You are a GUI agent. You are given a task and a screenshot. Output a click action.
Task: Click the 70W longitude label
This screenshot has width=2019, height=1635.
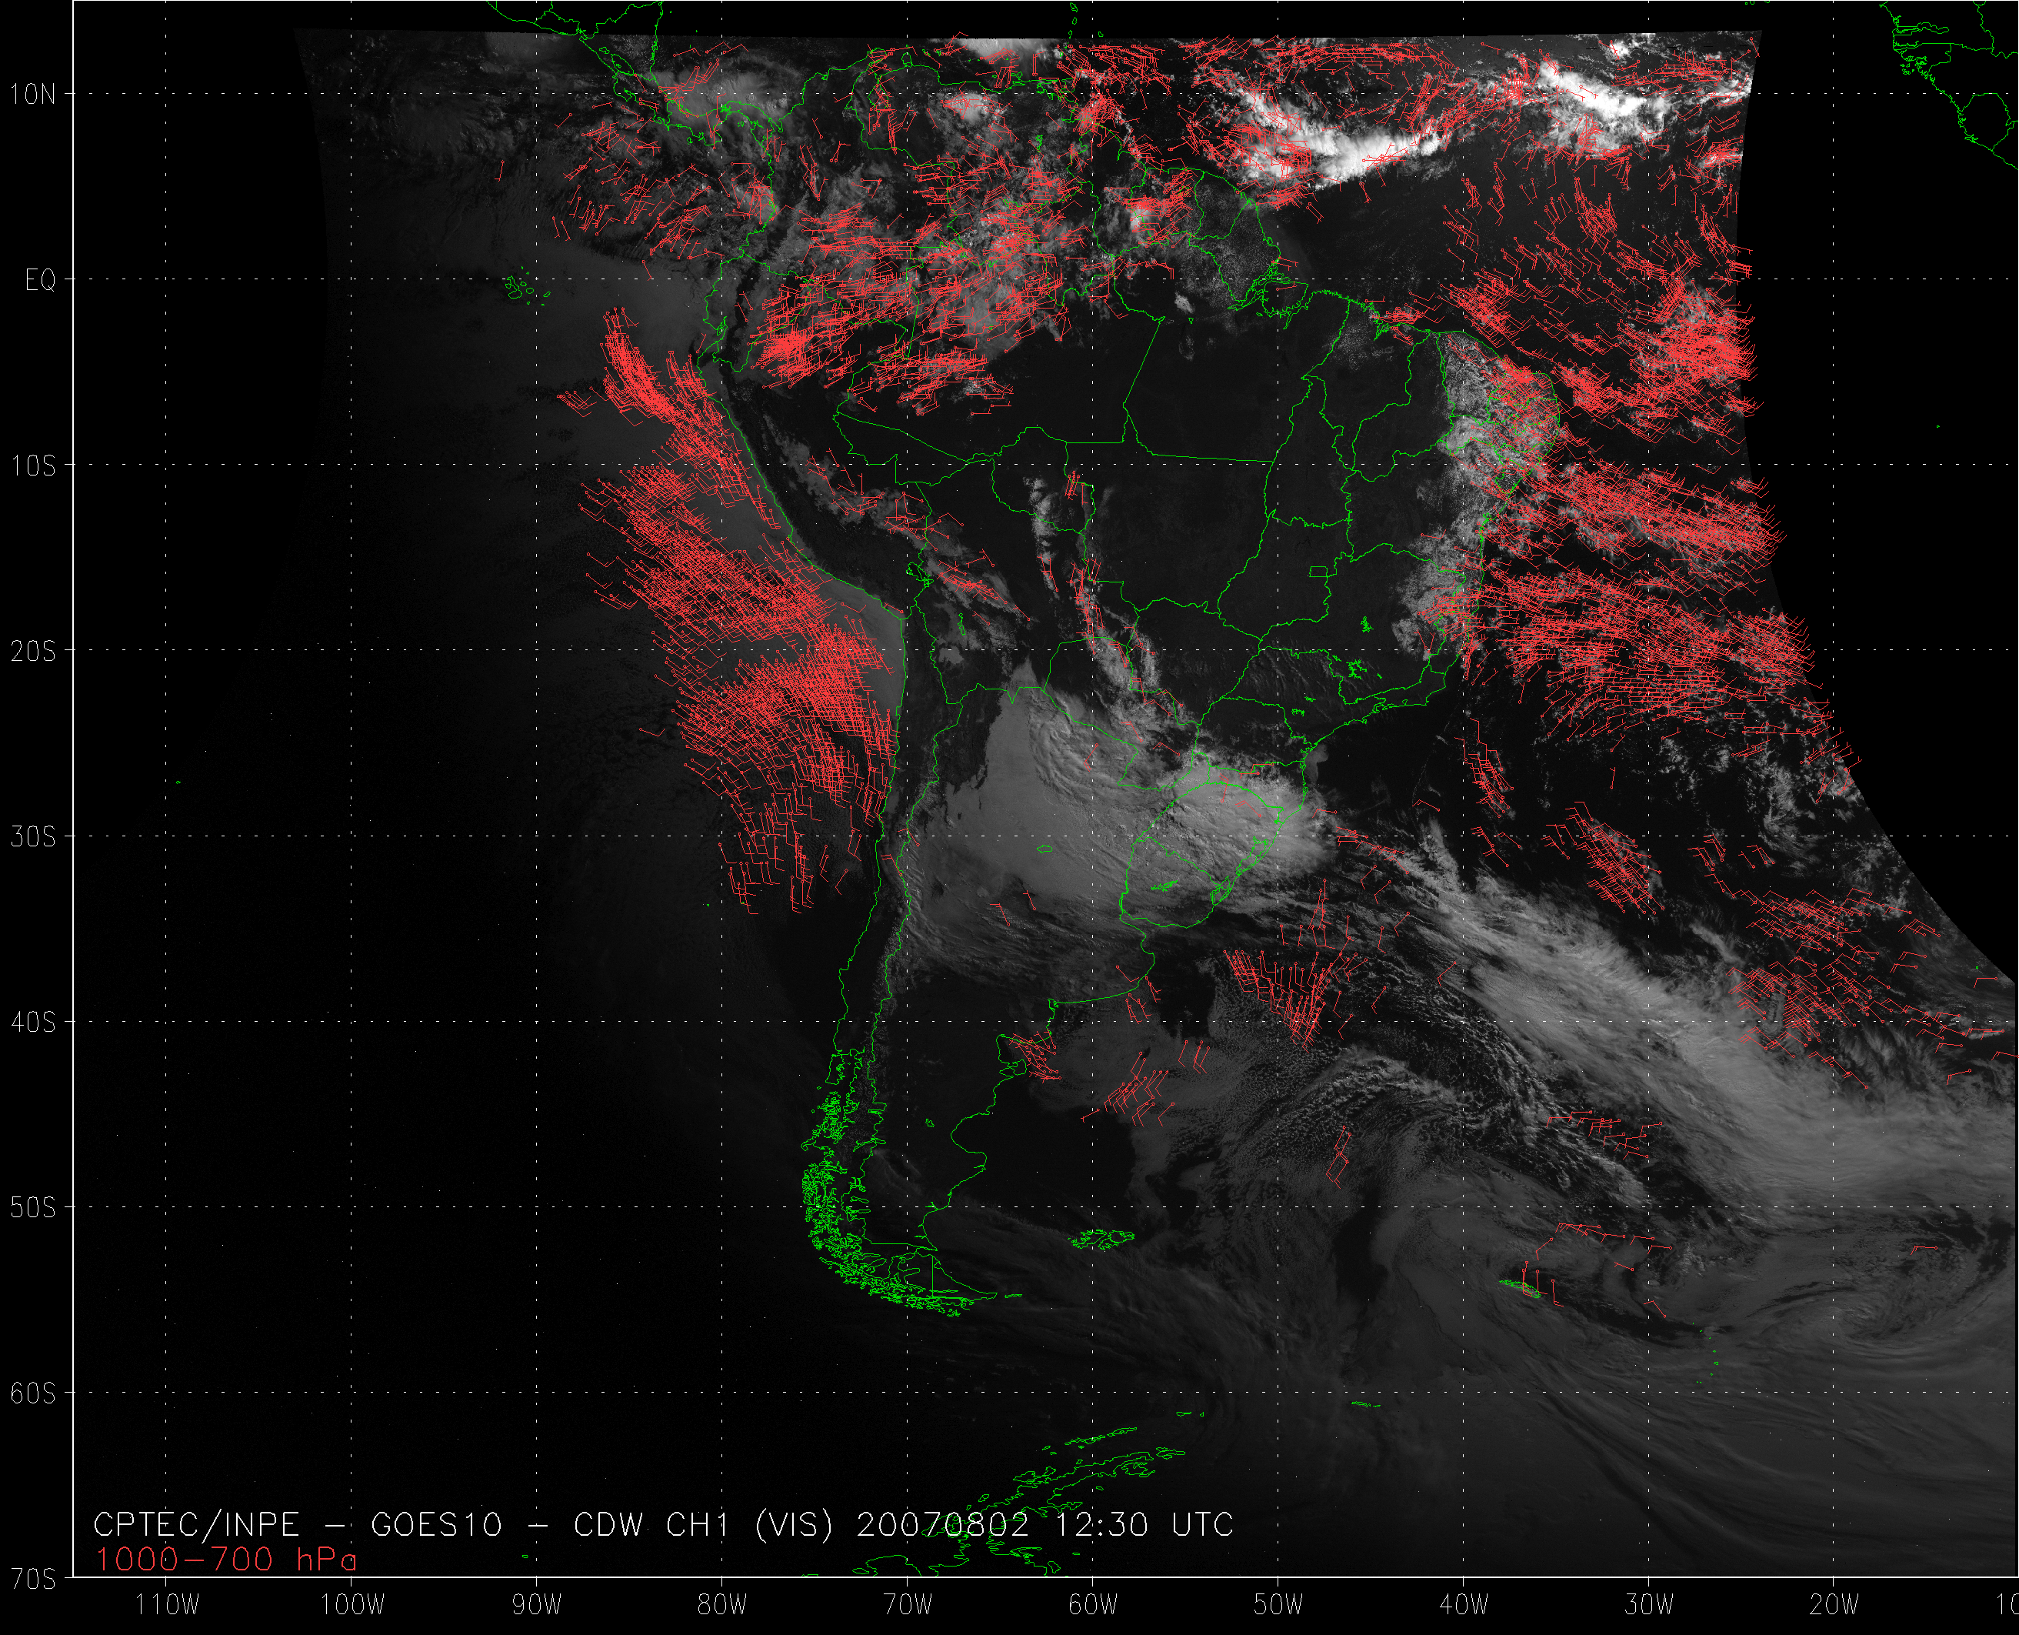click(x=908, y=1606)
